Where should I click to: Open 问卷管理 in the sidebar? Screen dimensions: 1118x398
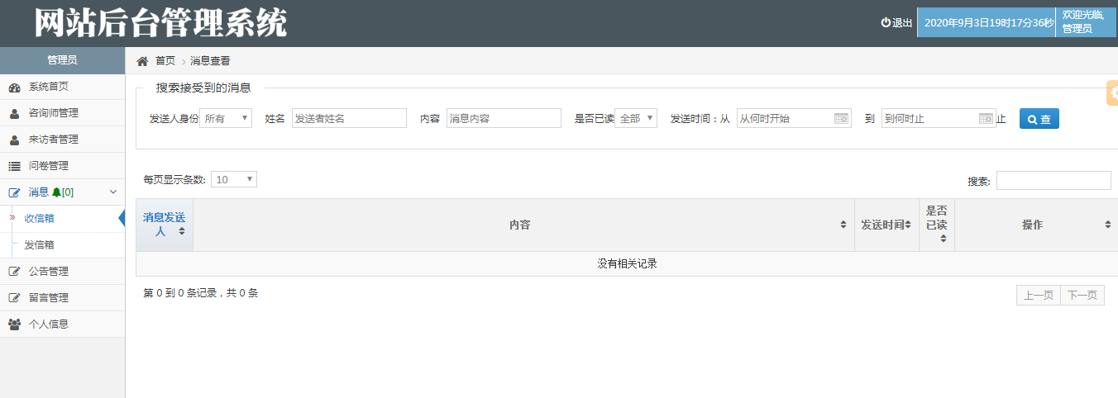tap(62, 166)
